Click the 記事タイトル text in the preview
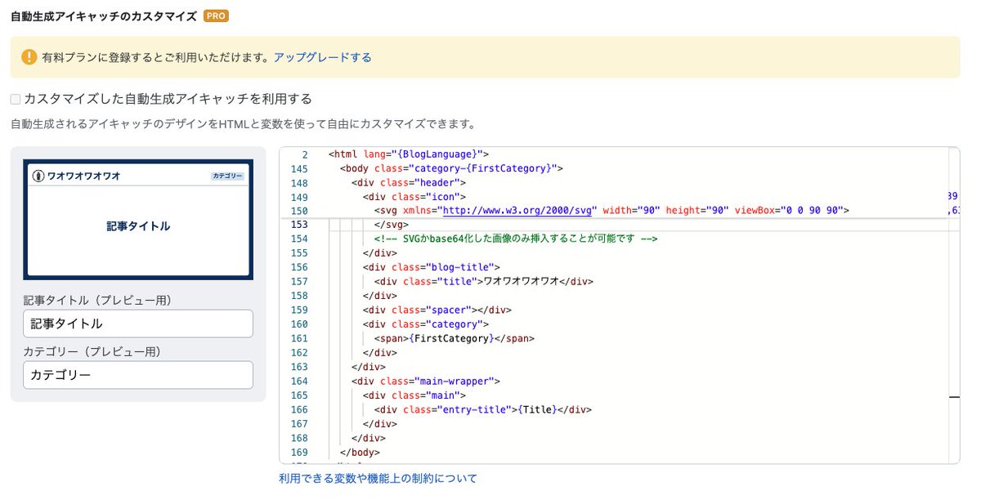981x500 pixels. pos(138,226)
